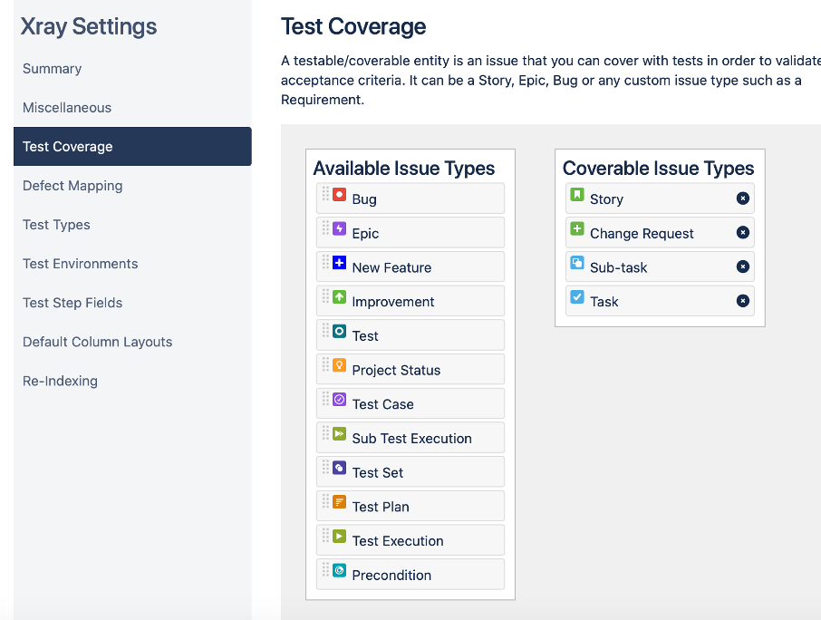Click the red Bug issue type icon
Viewport: 821px width, 620px height.
click(339, 195)
